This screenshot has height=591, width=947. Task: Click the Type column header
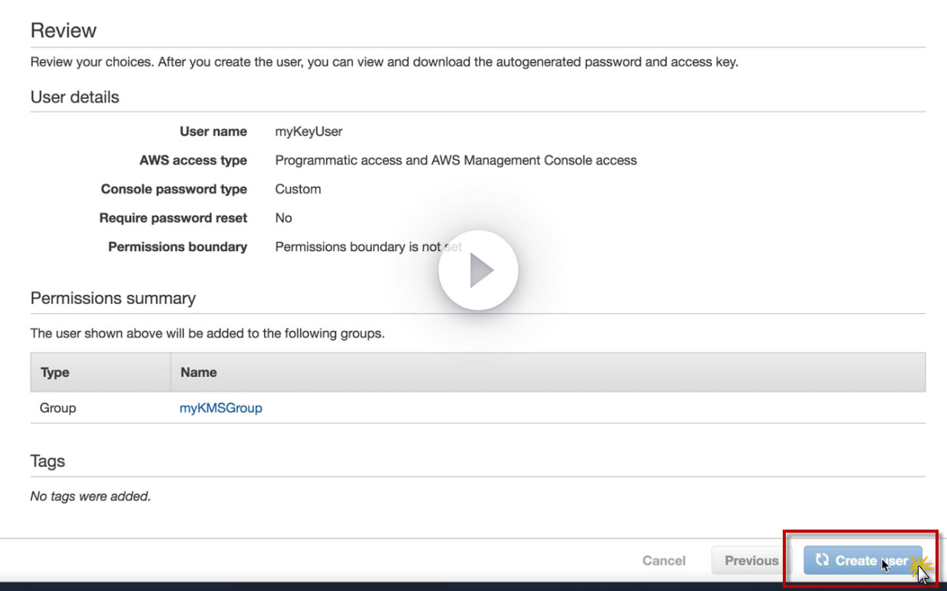coord(55,372)
